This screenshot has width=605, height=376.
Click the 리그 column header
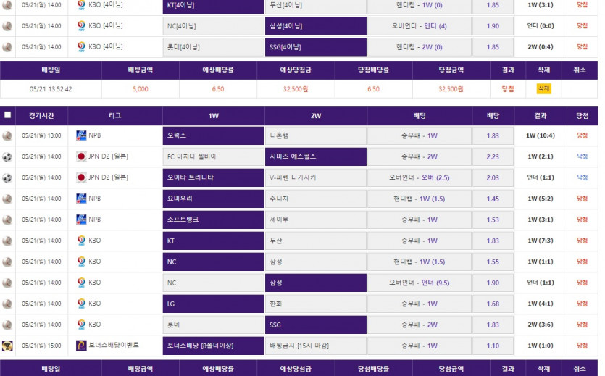(x=115, y=116)
